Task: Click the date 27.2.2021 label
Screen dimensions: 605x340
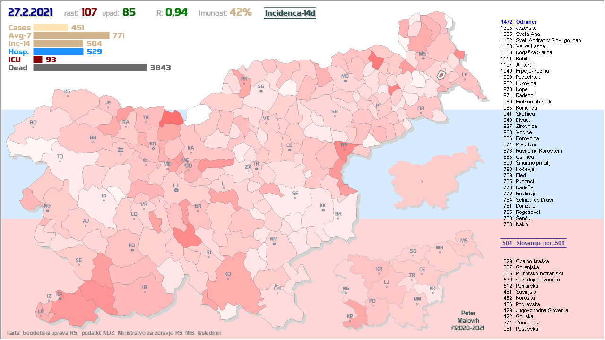Action: pyautogui.click(x=30, y=12)
